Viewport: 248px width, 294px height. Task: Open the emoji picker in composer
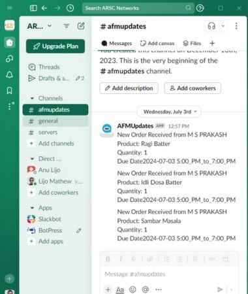pyautogui.click(x=132, y=289)
